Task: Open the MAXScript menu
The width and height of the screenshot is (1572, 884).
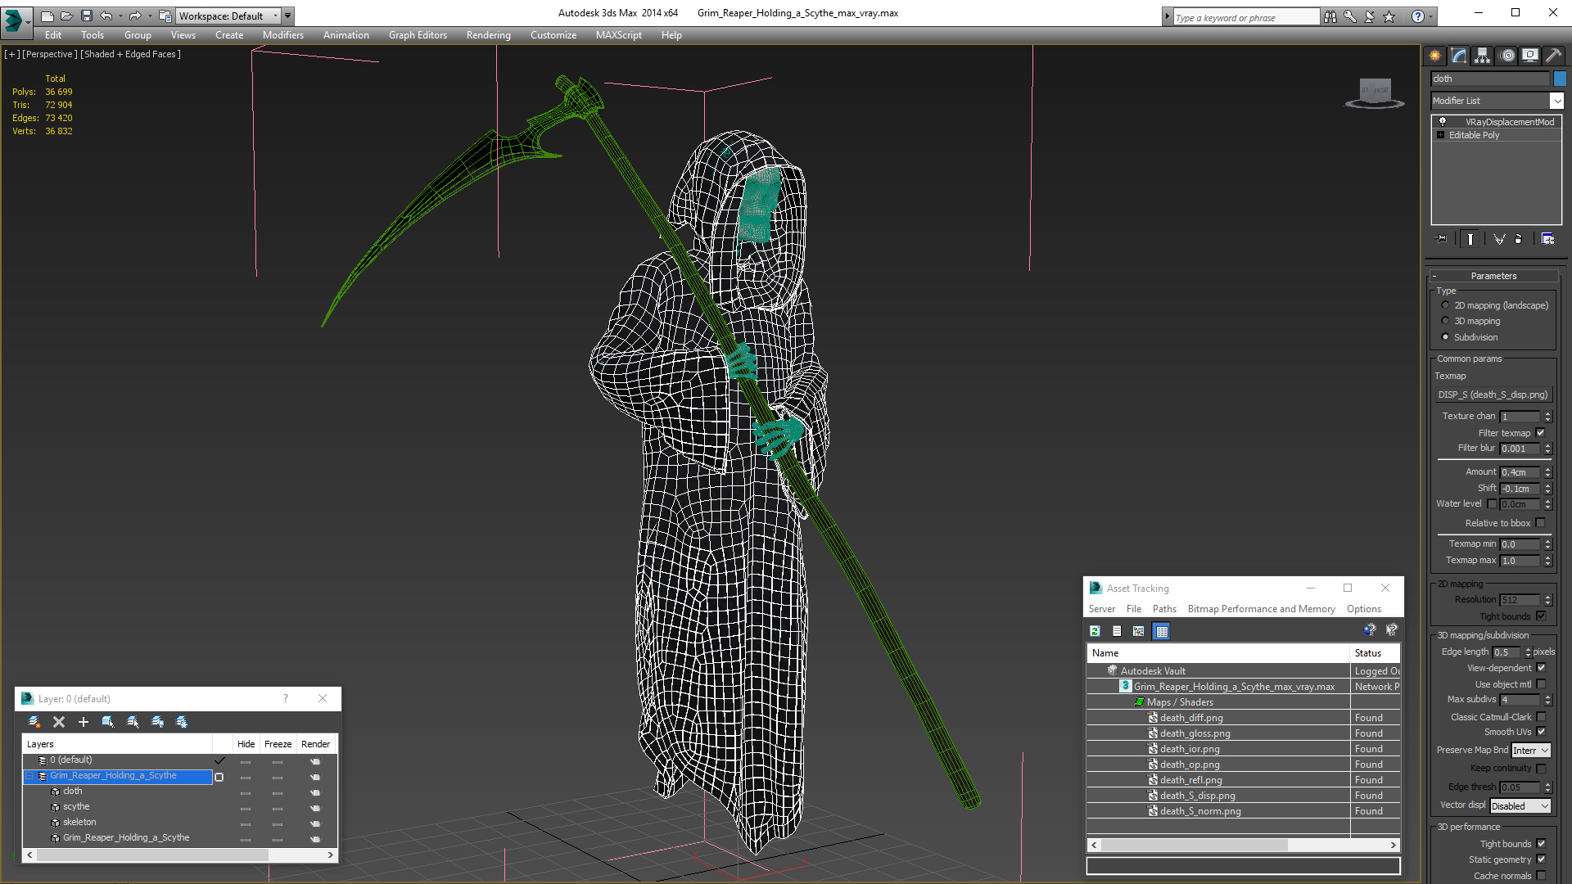Action: click(618, 35)
